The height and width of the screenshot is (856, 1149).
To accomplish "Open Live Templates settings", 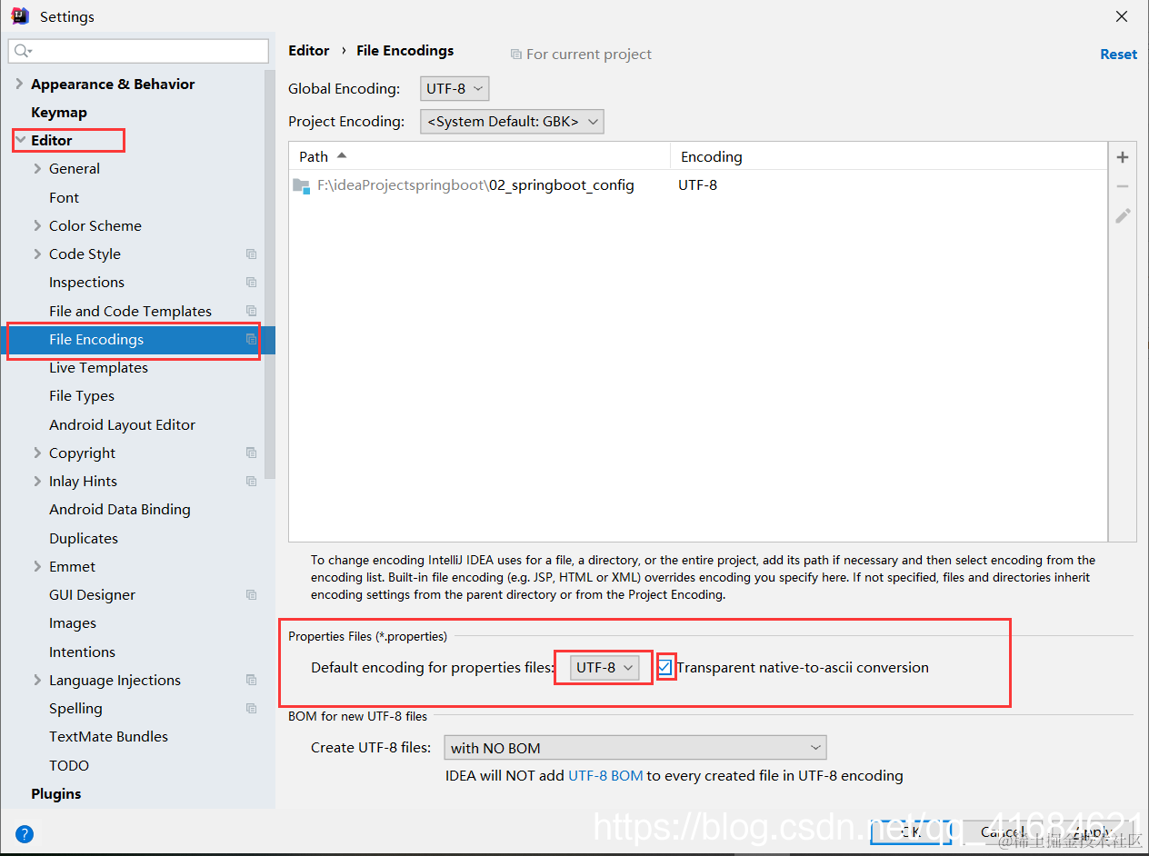I will (x=98, y=367).
